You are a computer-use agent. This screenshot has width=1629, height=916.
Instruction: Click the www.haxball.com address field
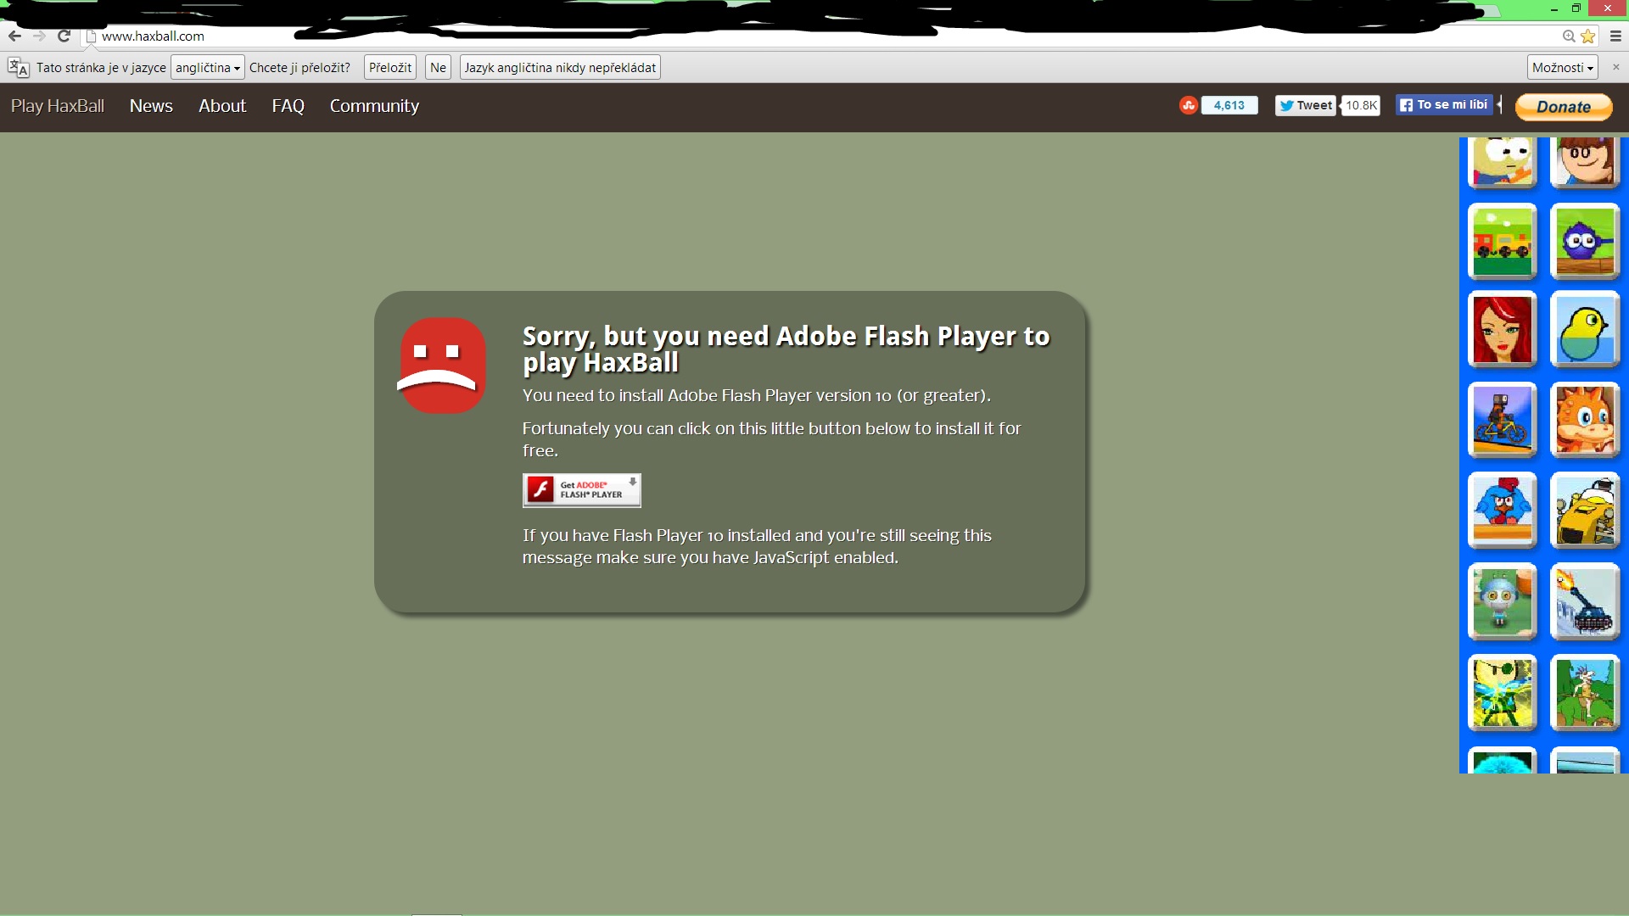click(153, 36)
